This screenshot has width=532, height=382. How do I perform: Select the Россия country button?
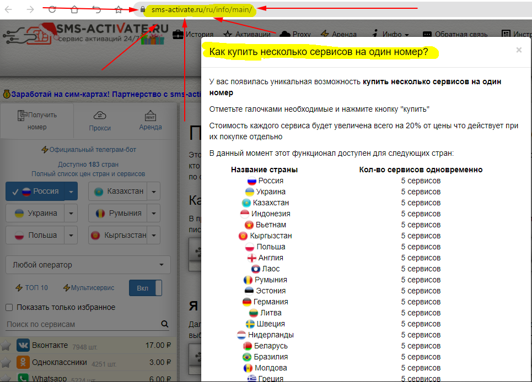(35, 192)
